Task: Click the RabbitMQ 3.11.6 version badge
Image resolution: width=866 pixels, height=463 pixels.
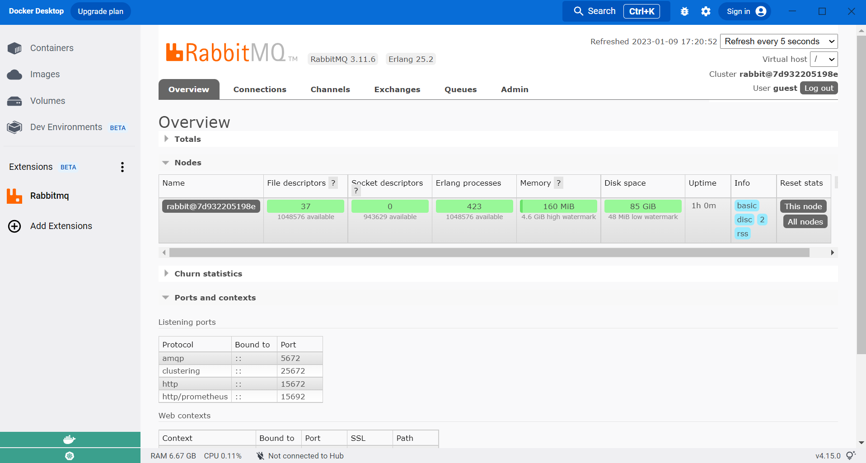Action: click(343, 59)
